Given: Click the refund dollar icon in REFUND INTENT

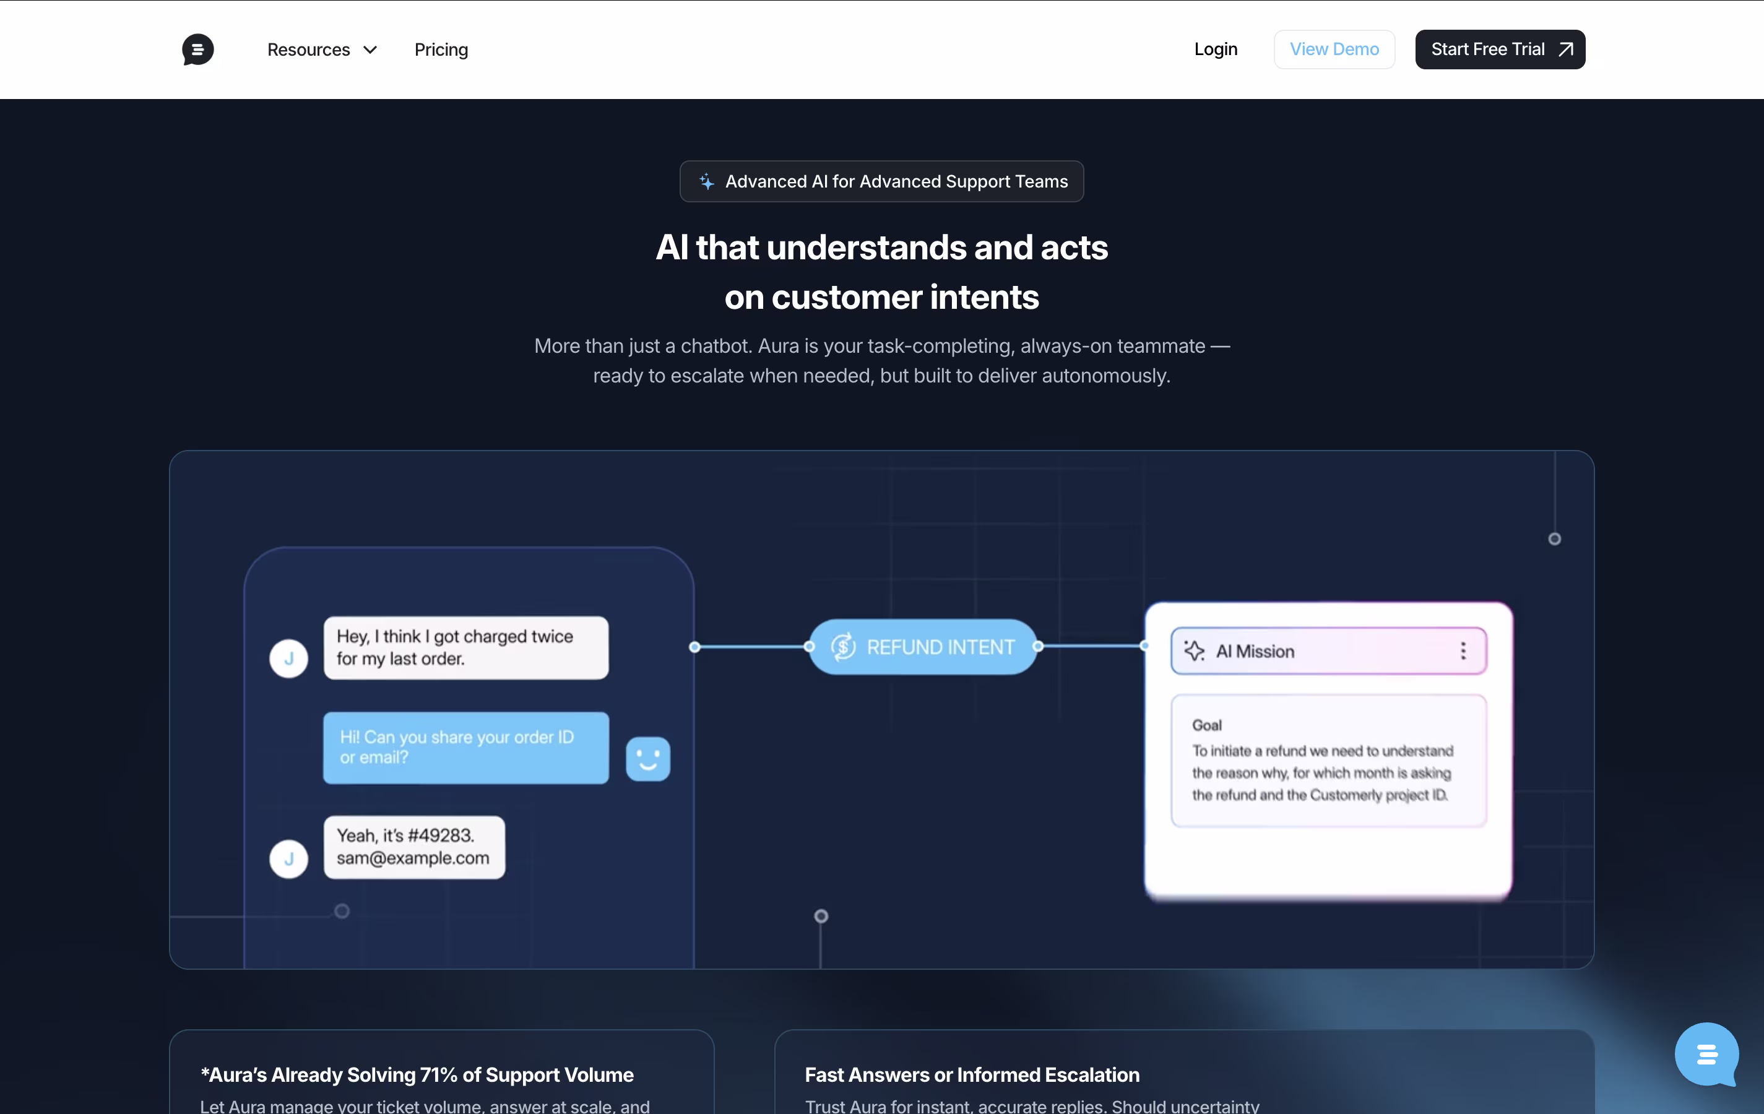Looking at the screenshot, I should point(843,647).
